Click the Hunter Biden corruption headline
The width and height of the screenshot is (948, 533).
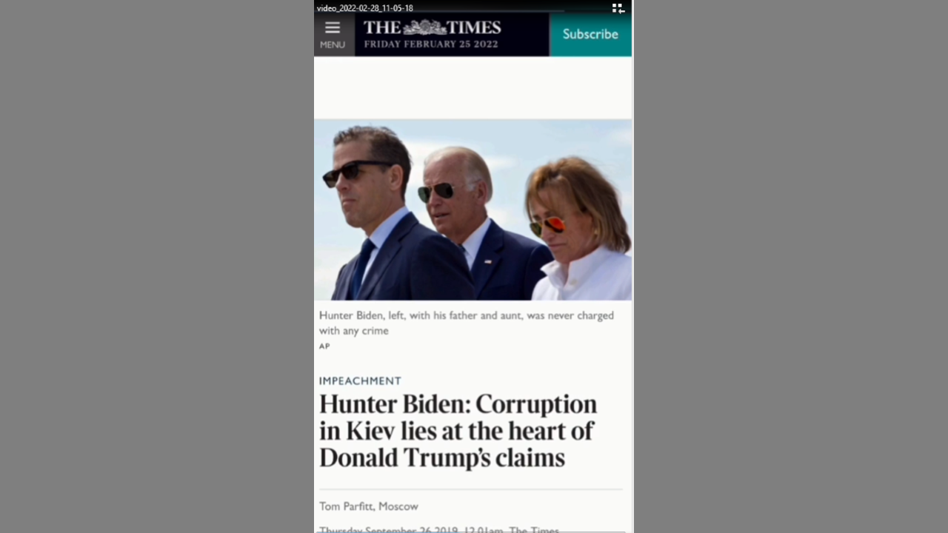click(458, 431)
